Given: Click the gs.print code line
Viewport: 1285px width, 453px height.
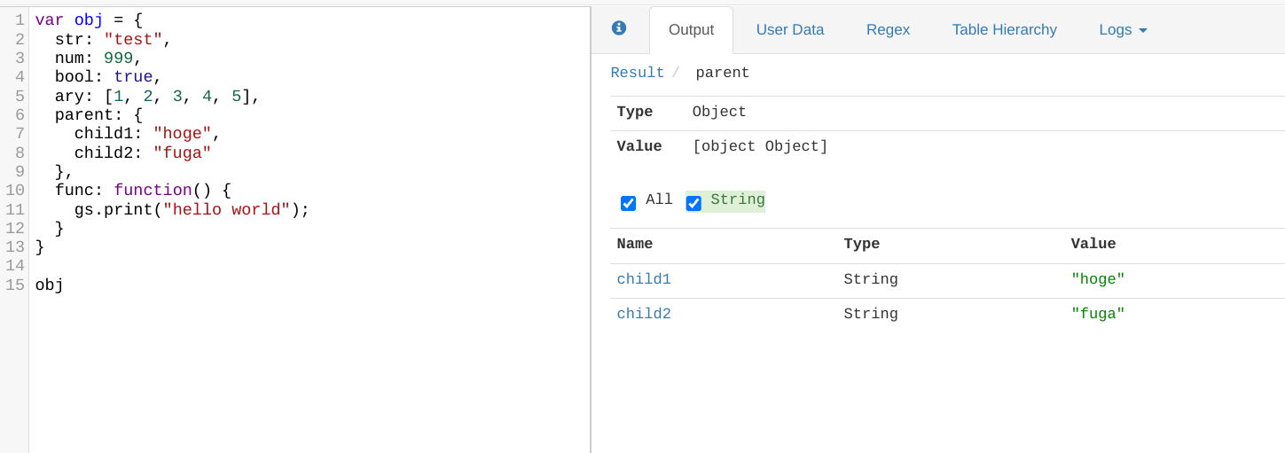Looking at the screenshot, I should 192,210.
